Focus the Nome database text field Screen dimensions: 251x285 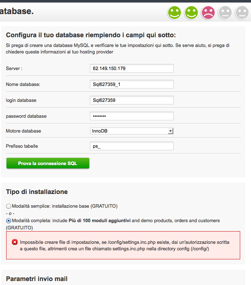pos(131,84)
